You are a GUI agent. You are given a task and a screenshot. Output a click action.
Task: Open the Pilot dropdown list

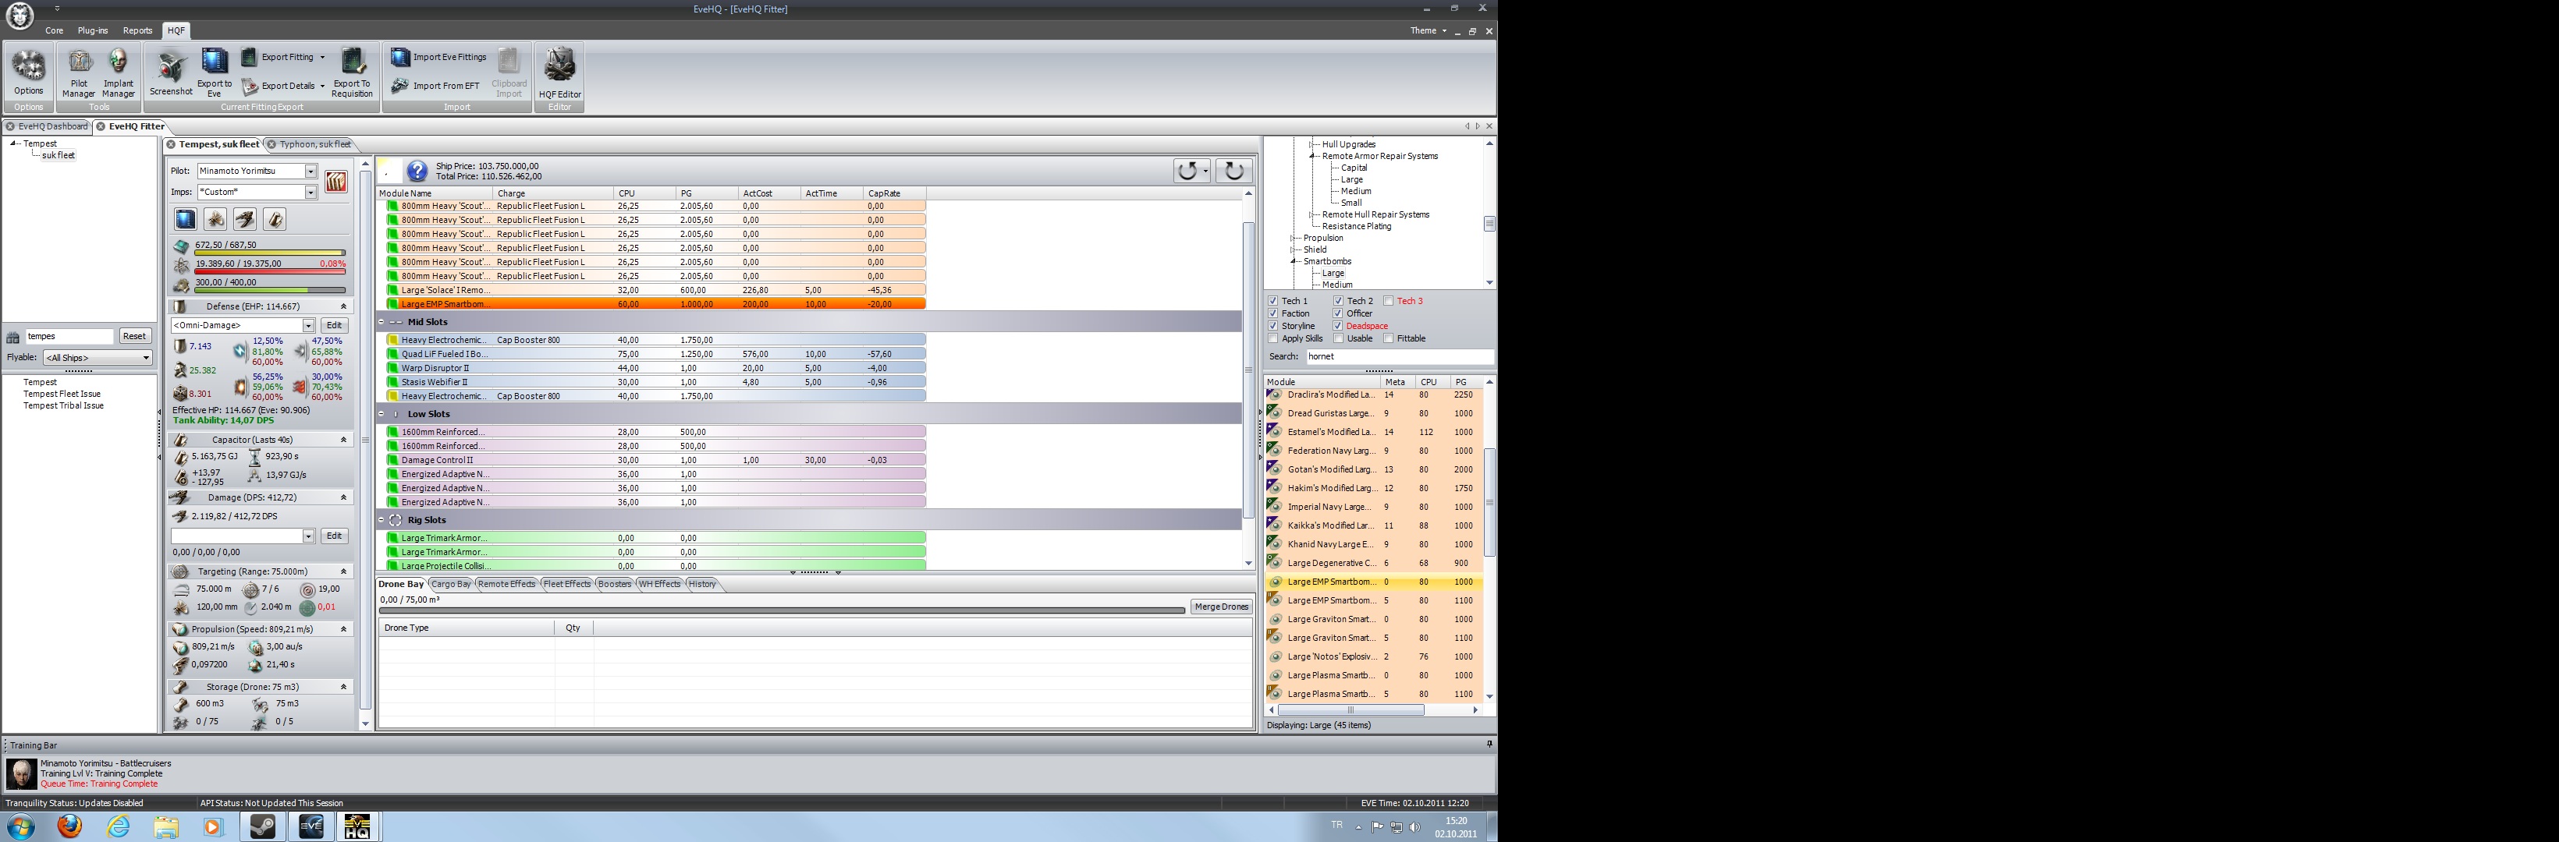(310, 171)
